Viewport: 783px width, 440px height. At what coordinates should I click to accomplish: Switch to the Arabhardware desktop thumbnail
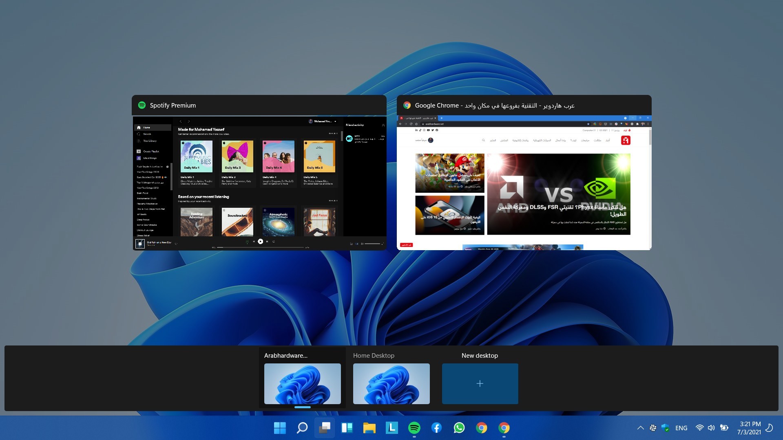[x=303, y=384]
